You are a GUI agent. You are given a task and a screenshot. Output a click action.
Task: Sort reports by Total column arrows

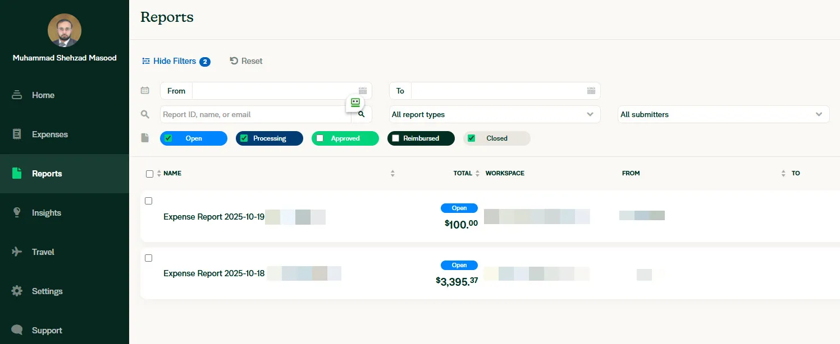(477, 174)
